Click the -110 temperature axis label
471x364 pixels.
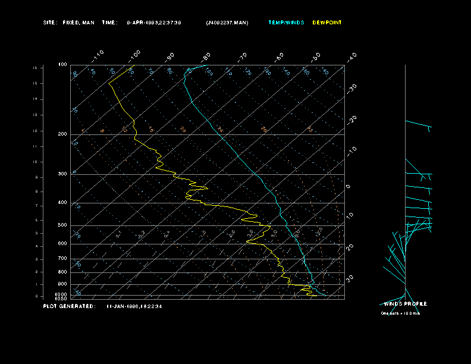98,57
